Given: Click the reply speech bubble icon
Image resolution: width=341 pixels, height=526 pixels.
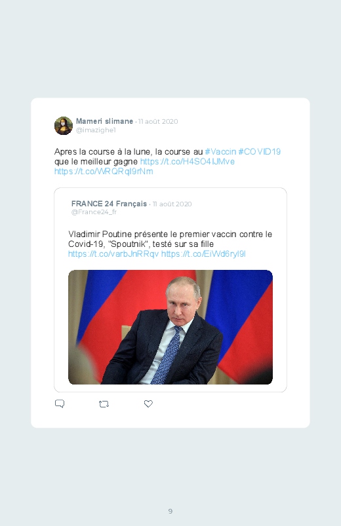Looking at the screenshot, I should [x=60, y=404].
